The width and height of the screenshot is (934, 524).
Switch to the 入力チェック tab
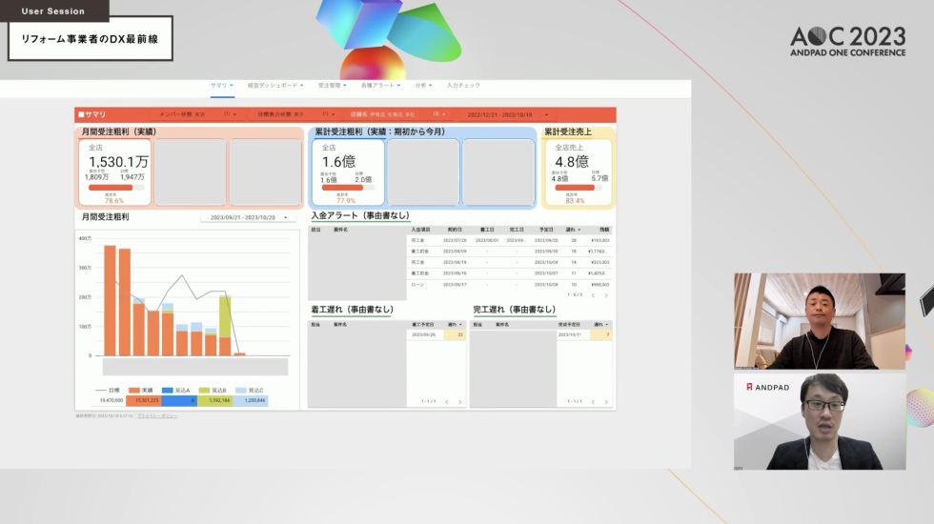click(463, 86)
